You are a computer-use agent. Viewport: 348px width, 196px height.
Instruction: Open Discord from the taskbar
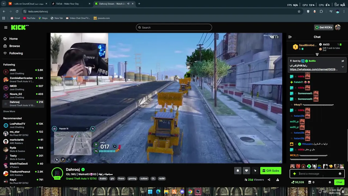182,192
